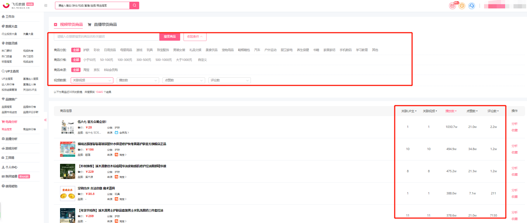Open the 伍六七 product thumbnail
The height and width of the screenshot is (223, 527).
click(68, 127)
